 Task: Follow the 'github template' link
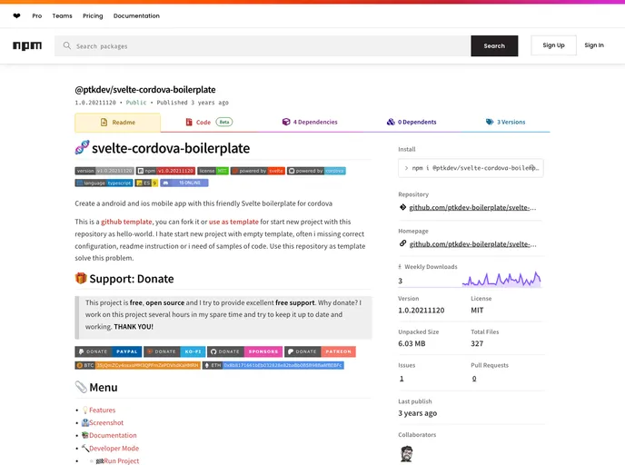[126, 222]
